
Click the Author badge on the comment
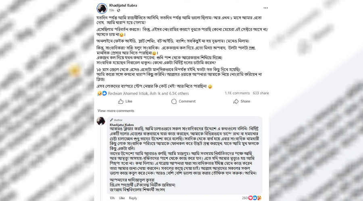point(117,120)
